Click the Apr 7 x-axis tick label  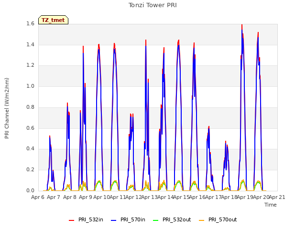pos(54,197)
